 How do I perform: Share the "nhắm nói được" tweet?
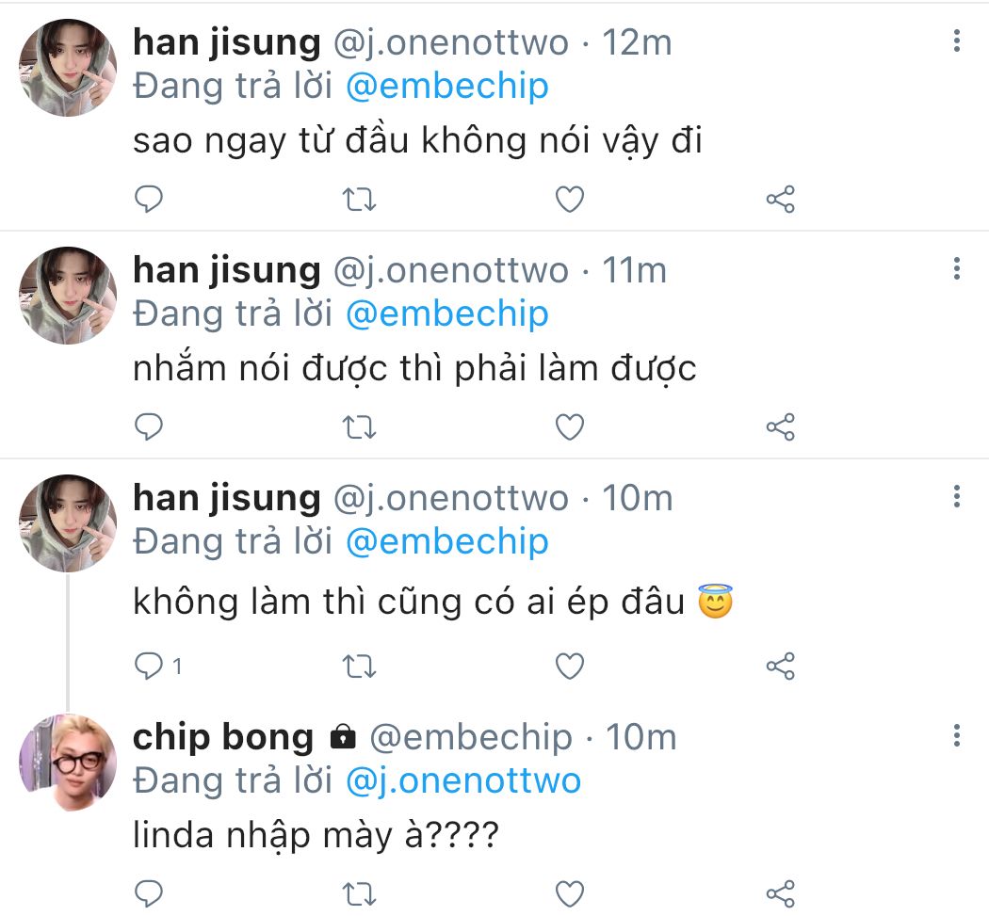pyautogui.click(x=781, y=427)
